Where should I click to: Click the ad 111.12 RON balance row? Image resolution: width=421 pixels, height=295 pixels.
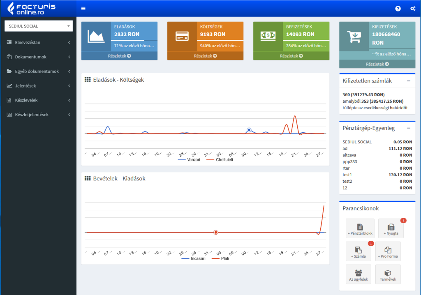click(377, 148)
